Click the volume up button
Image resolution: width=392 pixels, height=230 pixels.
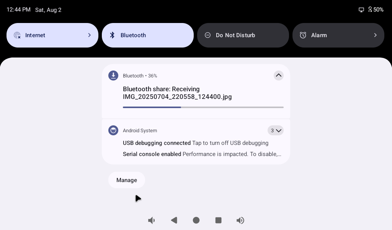pyautogui.click(x=240, y=220)
